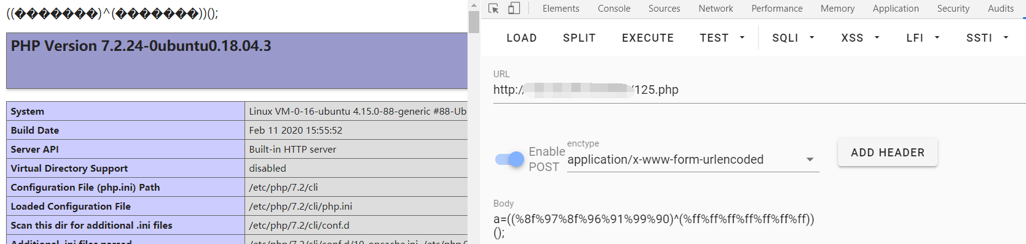Image resolution: width=1026 pixels, height=244 pixels.
Task: Click in the URL input field
Action: tap(759, 90)
